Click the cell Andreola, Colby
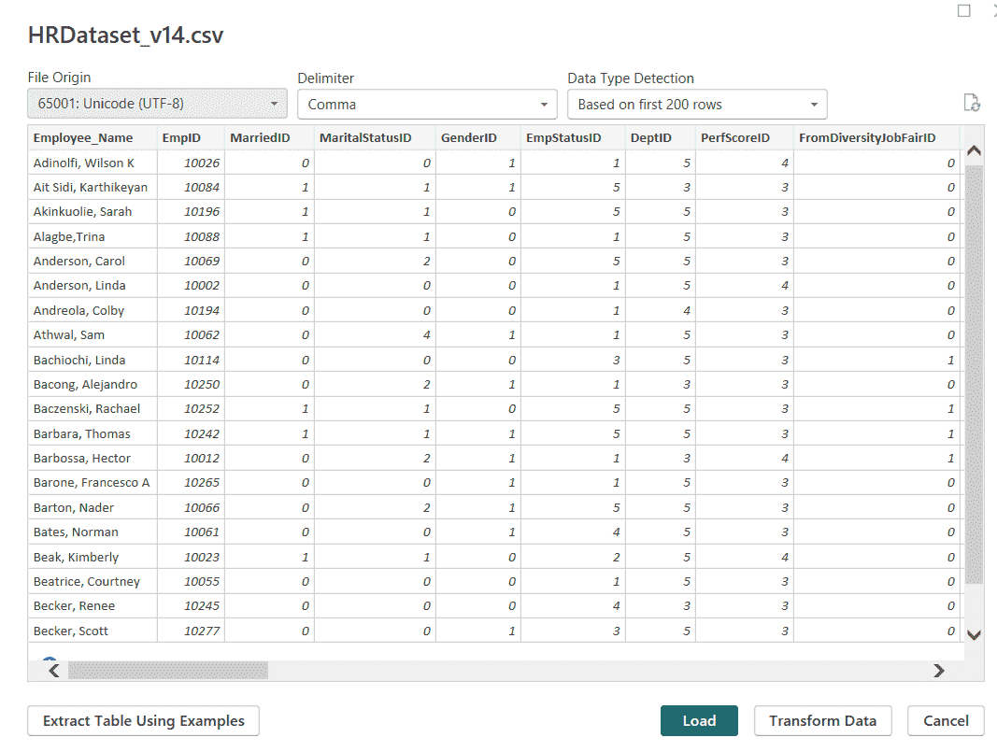Viewport: 997px width, 752px height. coord(93,310)
